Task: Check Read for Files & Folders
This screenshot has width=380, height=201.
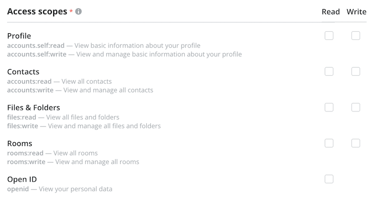Action: (329, 108)
